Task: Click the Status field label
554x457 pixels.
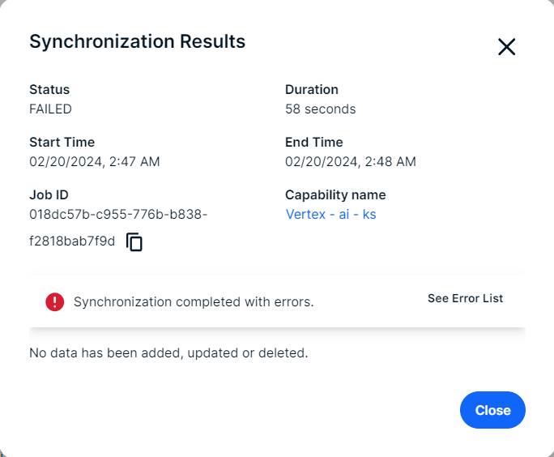Action: point(49,90)
